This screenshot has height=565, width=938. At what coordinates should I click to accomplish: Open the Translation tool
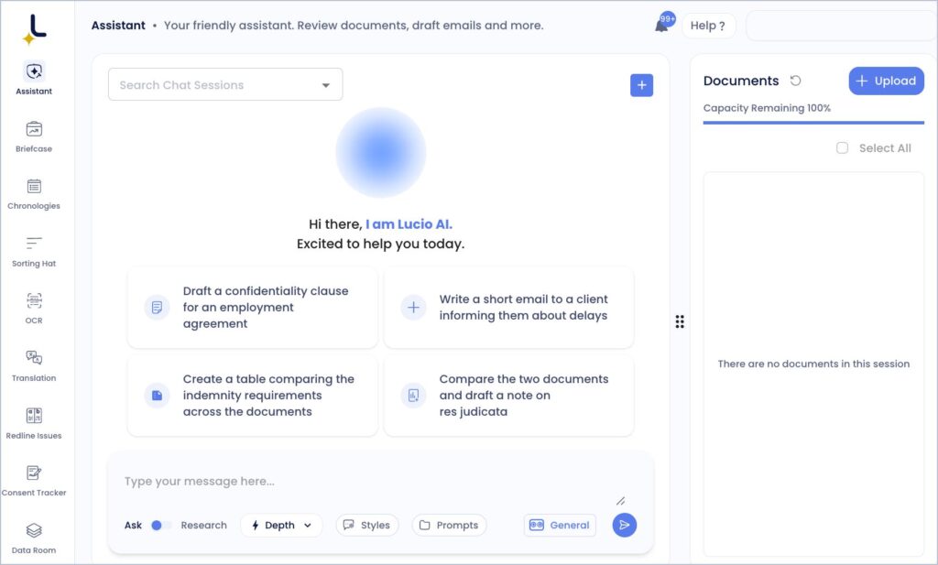(x=34, y=366)
